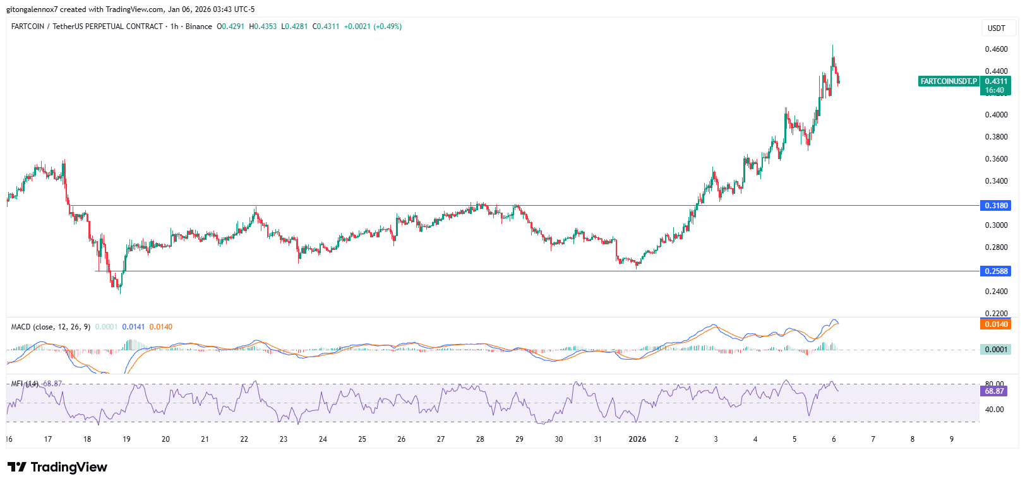Click the USDT currency label box
The width and height of the screenshot is (1025, 486).
[997, 28]
